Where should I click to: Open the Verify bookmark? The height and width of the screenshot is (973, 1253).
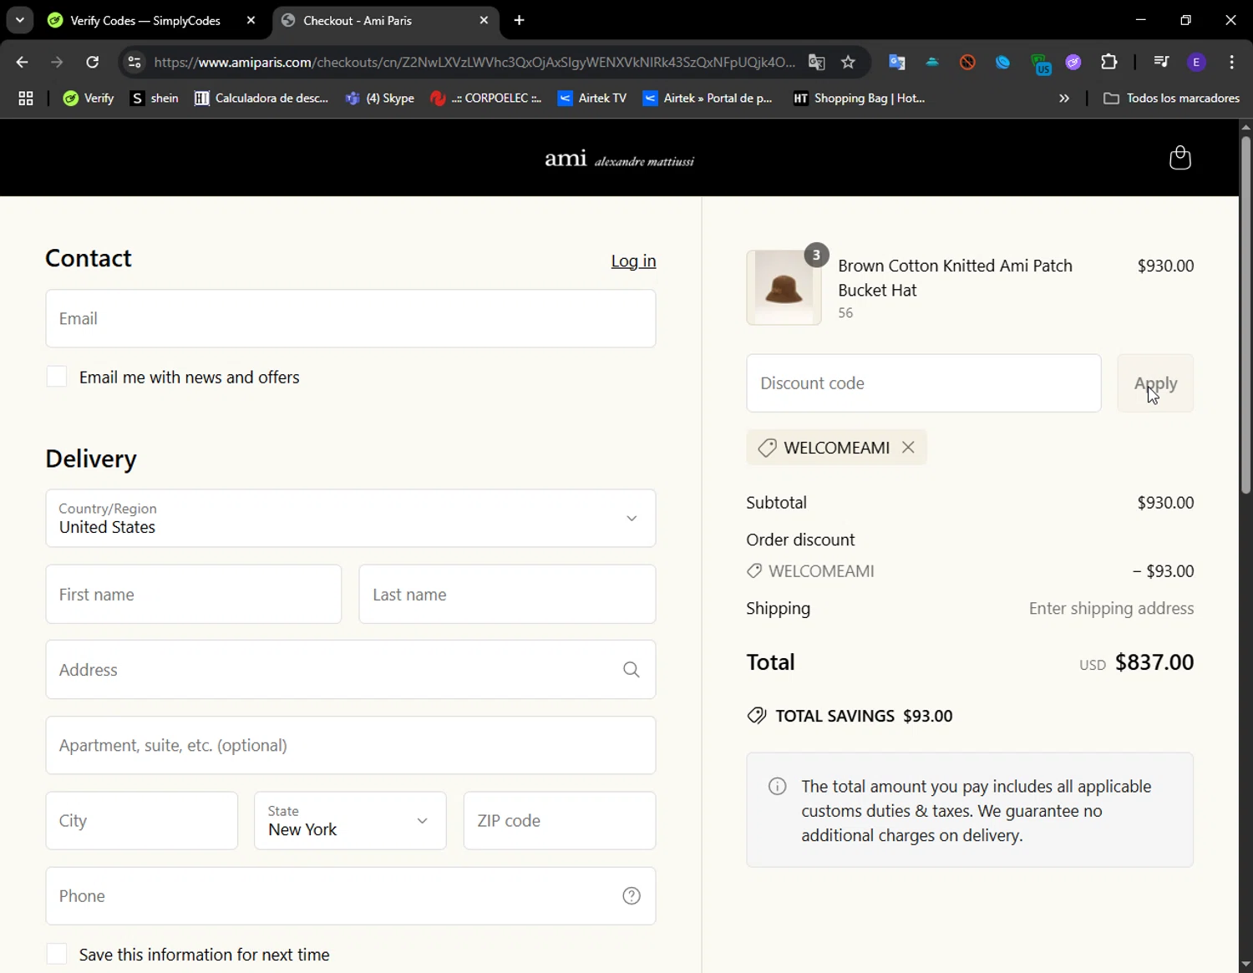point(89,99)
